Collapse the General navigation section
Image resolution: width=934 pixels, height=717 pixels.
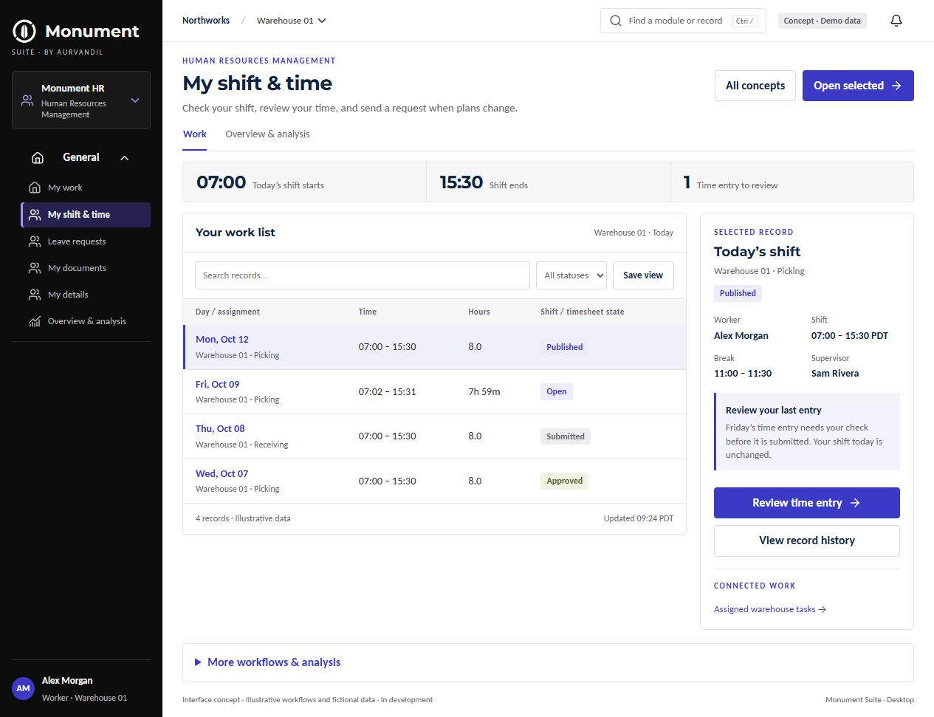[124, 157]
